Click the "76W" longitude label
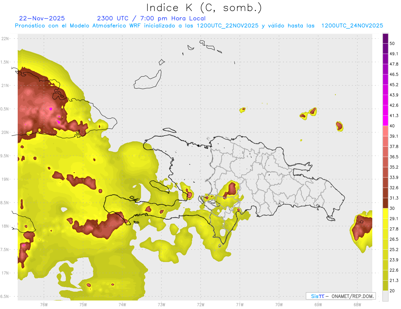 coord(44,304)
